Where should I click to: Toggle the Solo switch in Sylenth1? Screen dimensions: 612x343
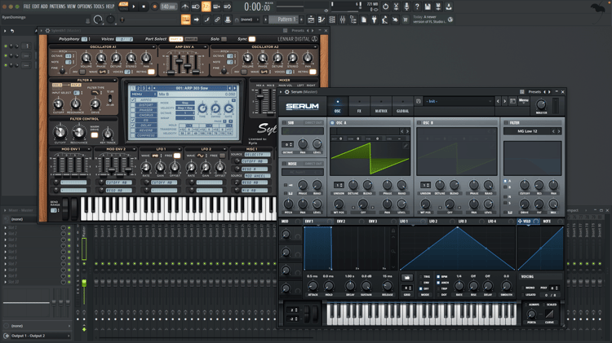coord(224,39)
